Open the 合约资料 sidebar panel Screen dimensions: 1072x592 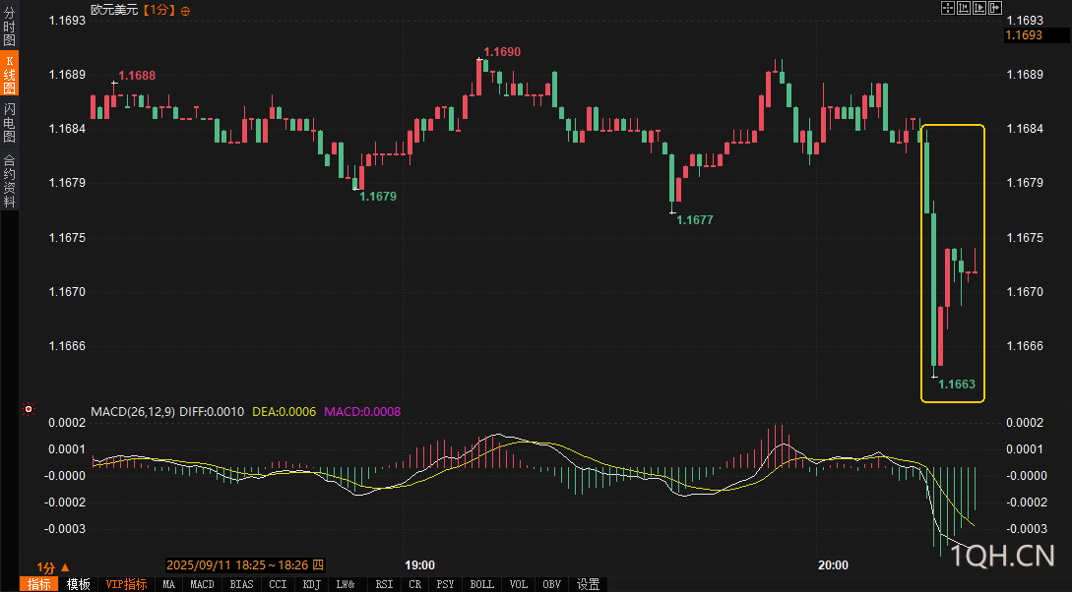pos(9,181)
